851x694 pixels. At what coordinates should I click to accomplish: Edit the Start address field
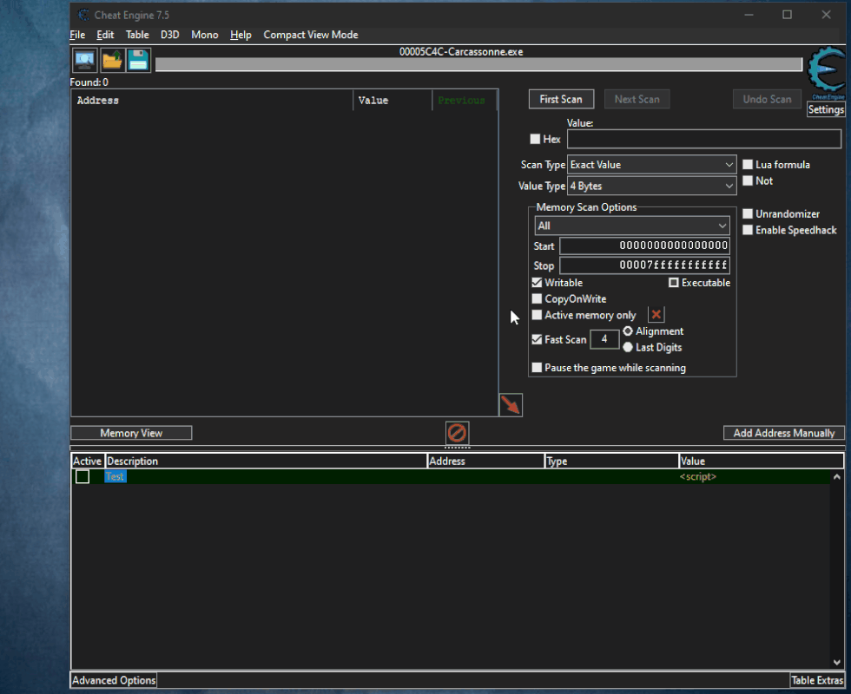click(x=644, y=246)
